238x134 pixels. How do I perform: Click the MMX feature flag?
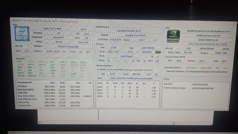point(19,62)
